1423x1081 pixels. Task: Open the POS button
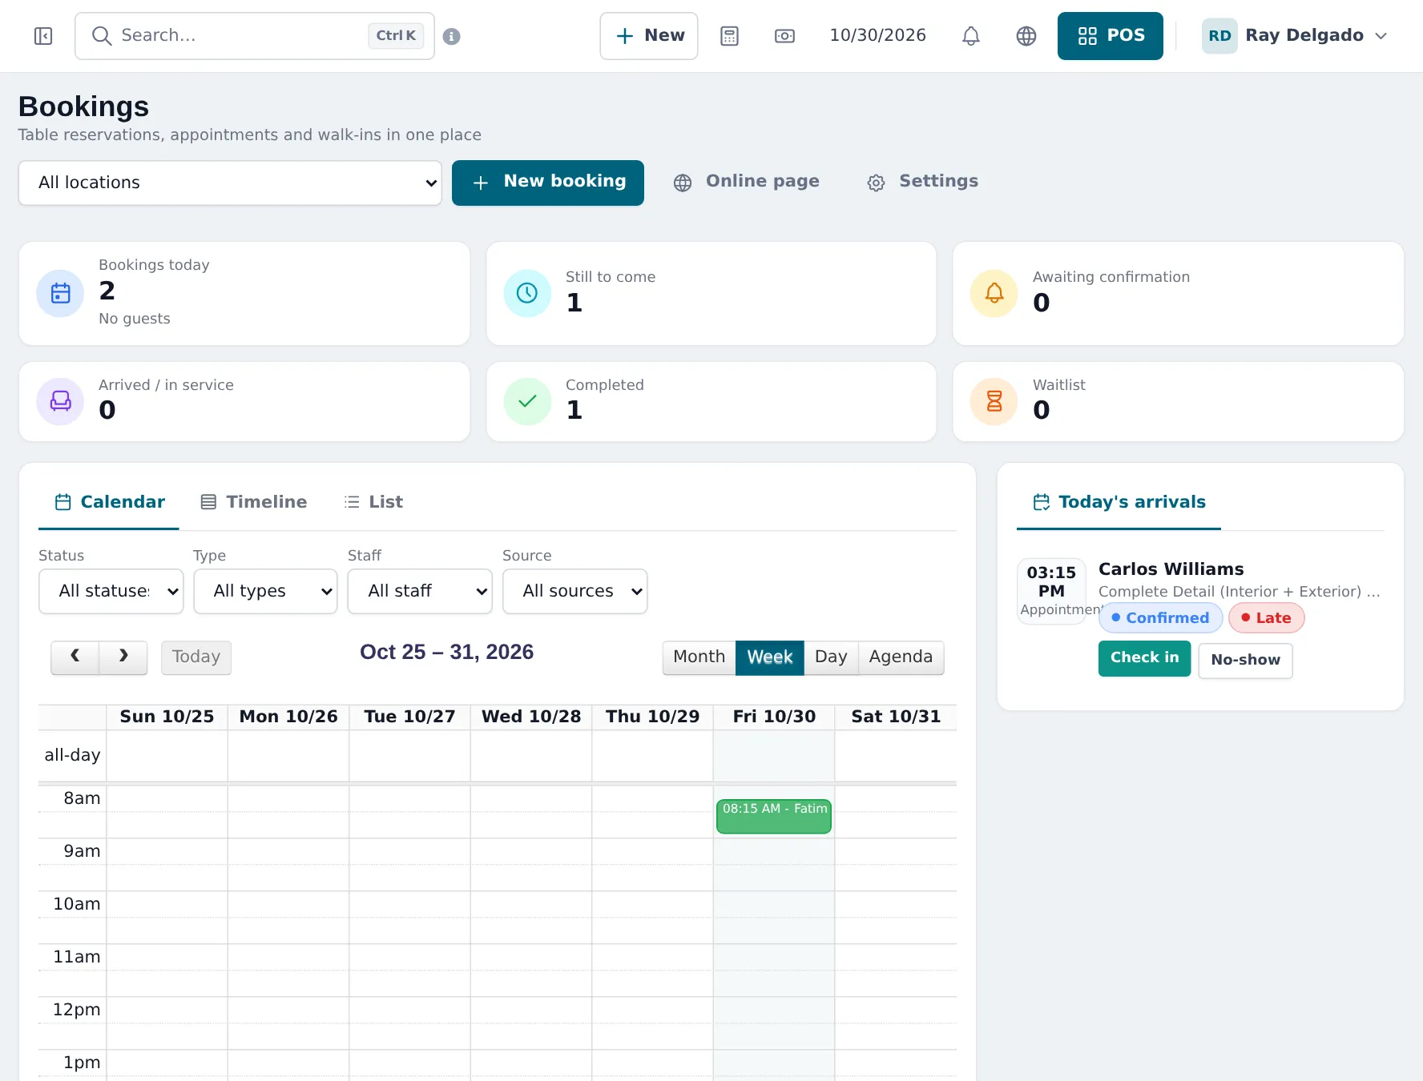(x=1110, y=36)
